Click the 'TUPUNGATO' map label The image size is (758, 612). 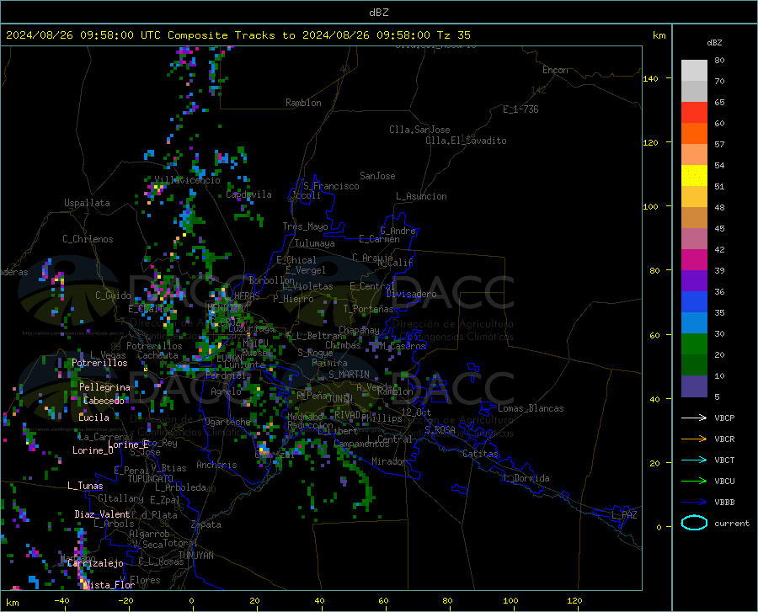click(x=151, y=479)
